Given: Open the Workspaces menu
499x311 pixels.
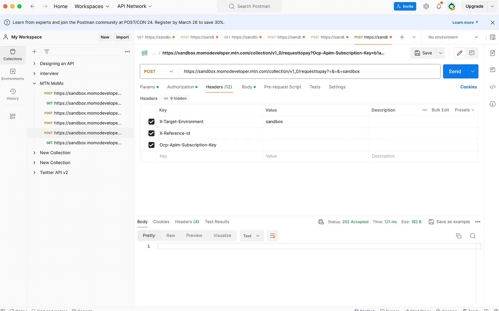Looking at the screenshot, I should coord(92,6).
